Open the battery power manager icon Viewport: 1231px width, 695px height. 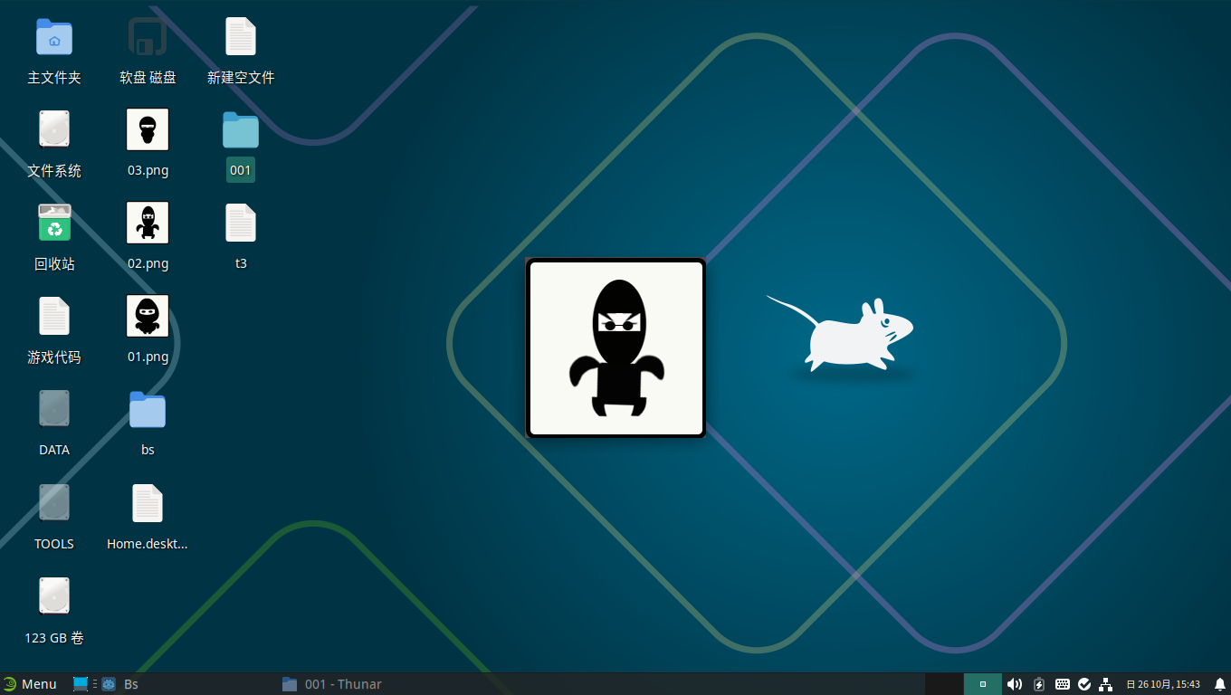click(1039, 684)
